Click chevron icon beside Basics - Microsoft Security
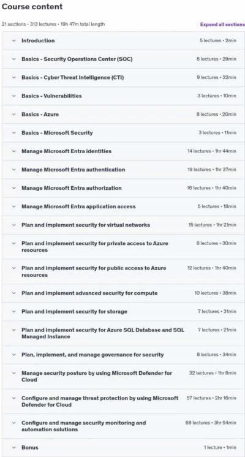 click(13, 133)
